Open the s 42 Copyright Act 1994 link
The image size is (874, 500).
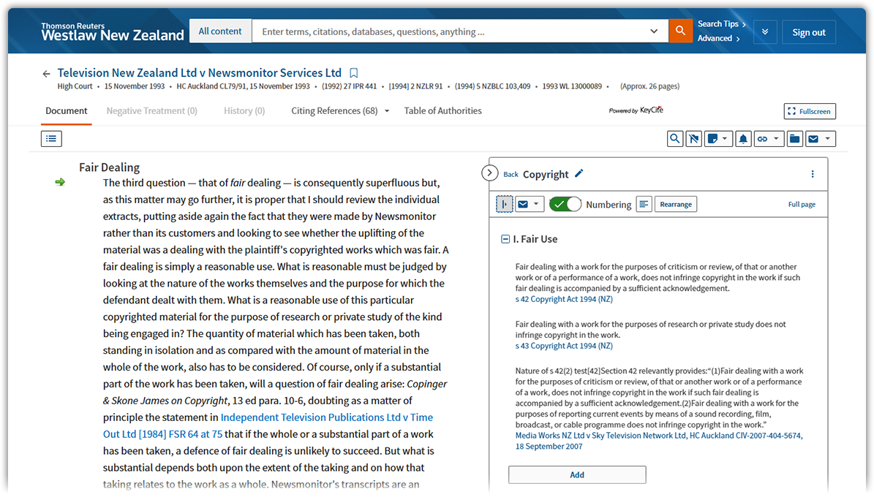pos(563,299)
